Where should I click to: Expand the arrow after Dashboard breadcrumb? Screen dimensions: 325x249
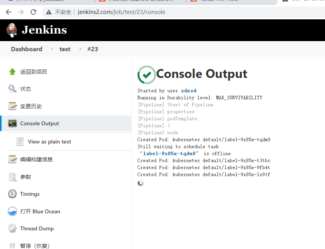click(52, 49)
